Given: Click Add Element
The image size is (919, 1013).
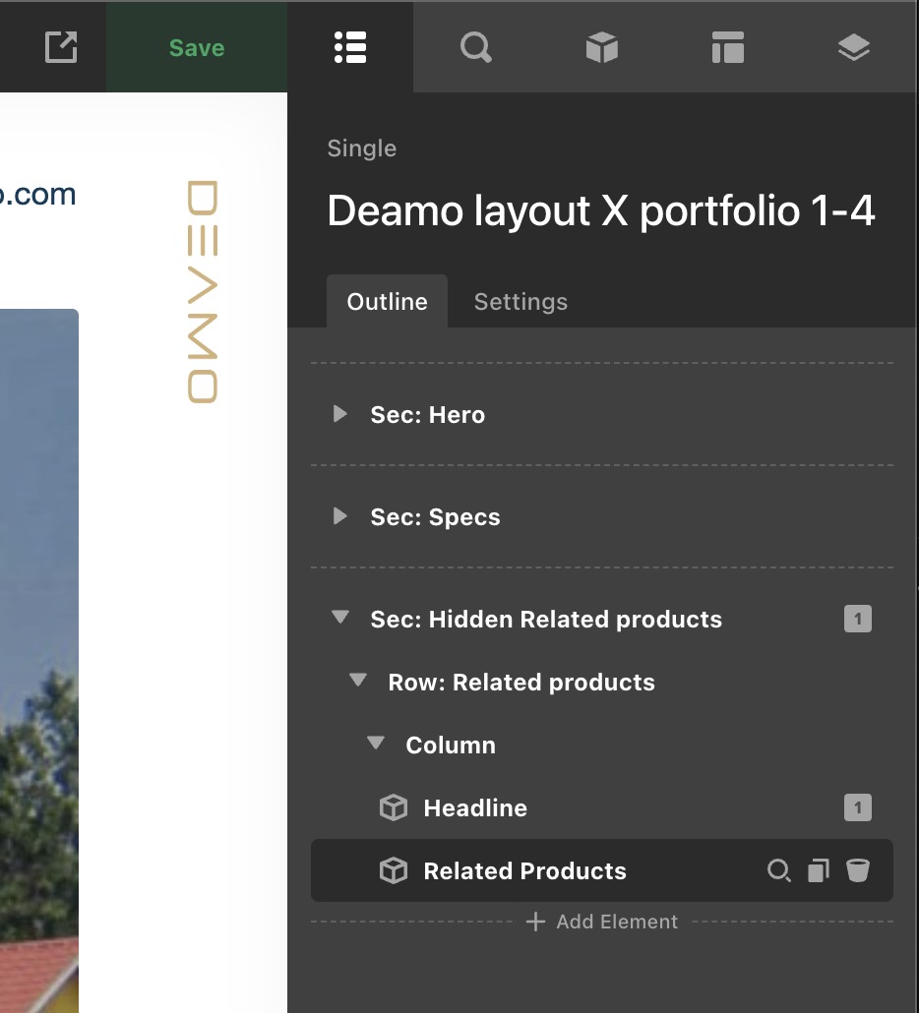Looking at the screenshot, I should [602, 923].
